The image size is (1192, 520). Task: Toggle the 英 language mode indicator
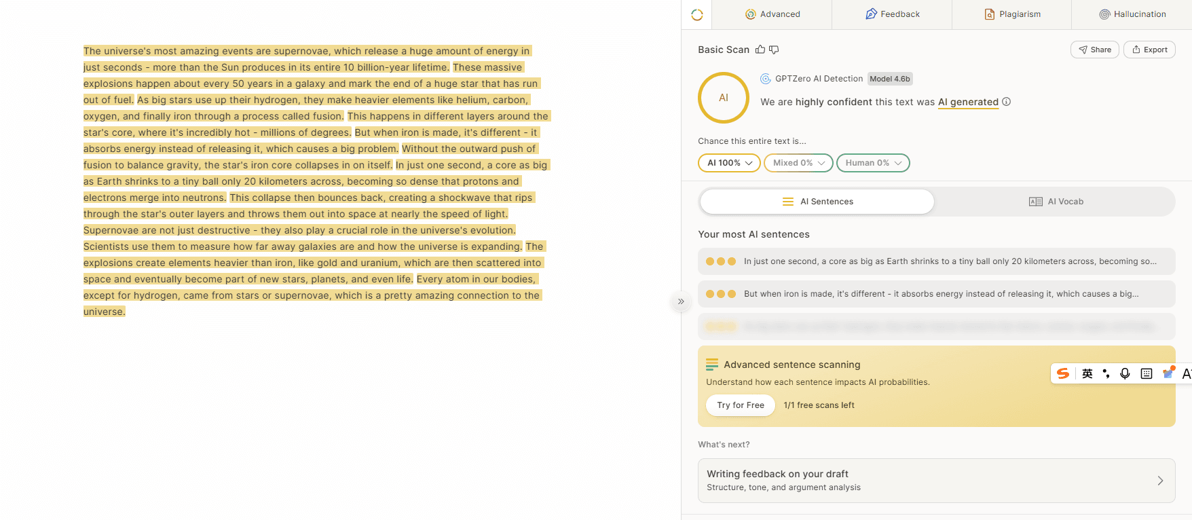coord(1087,373)
